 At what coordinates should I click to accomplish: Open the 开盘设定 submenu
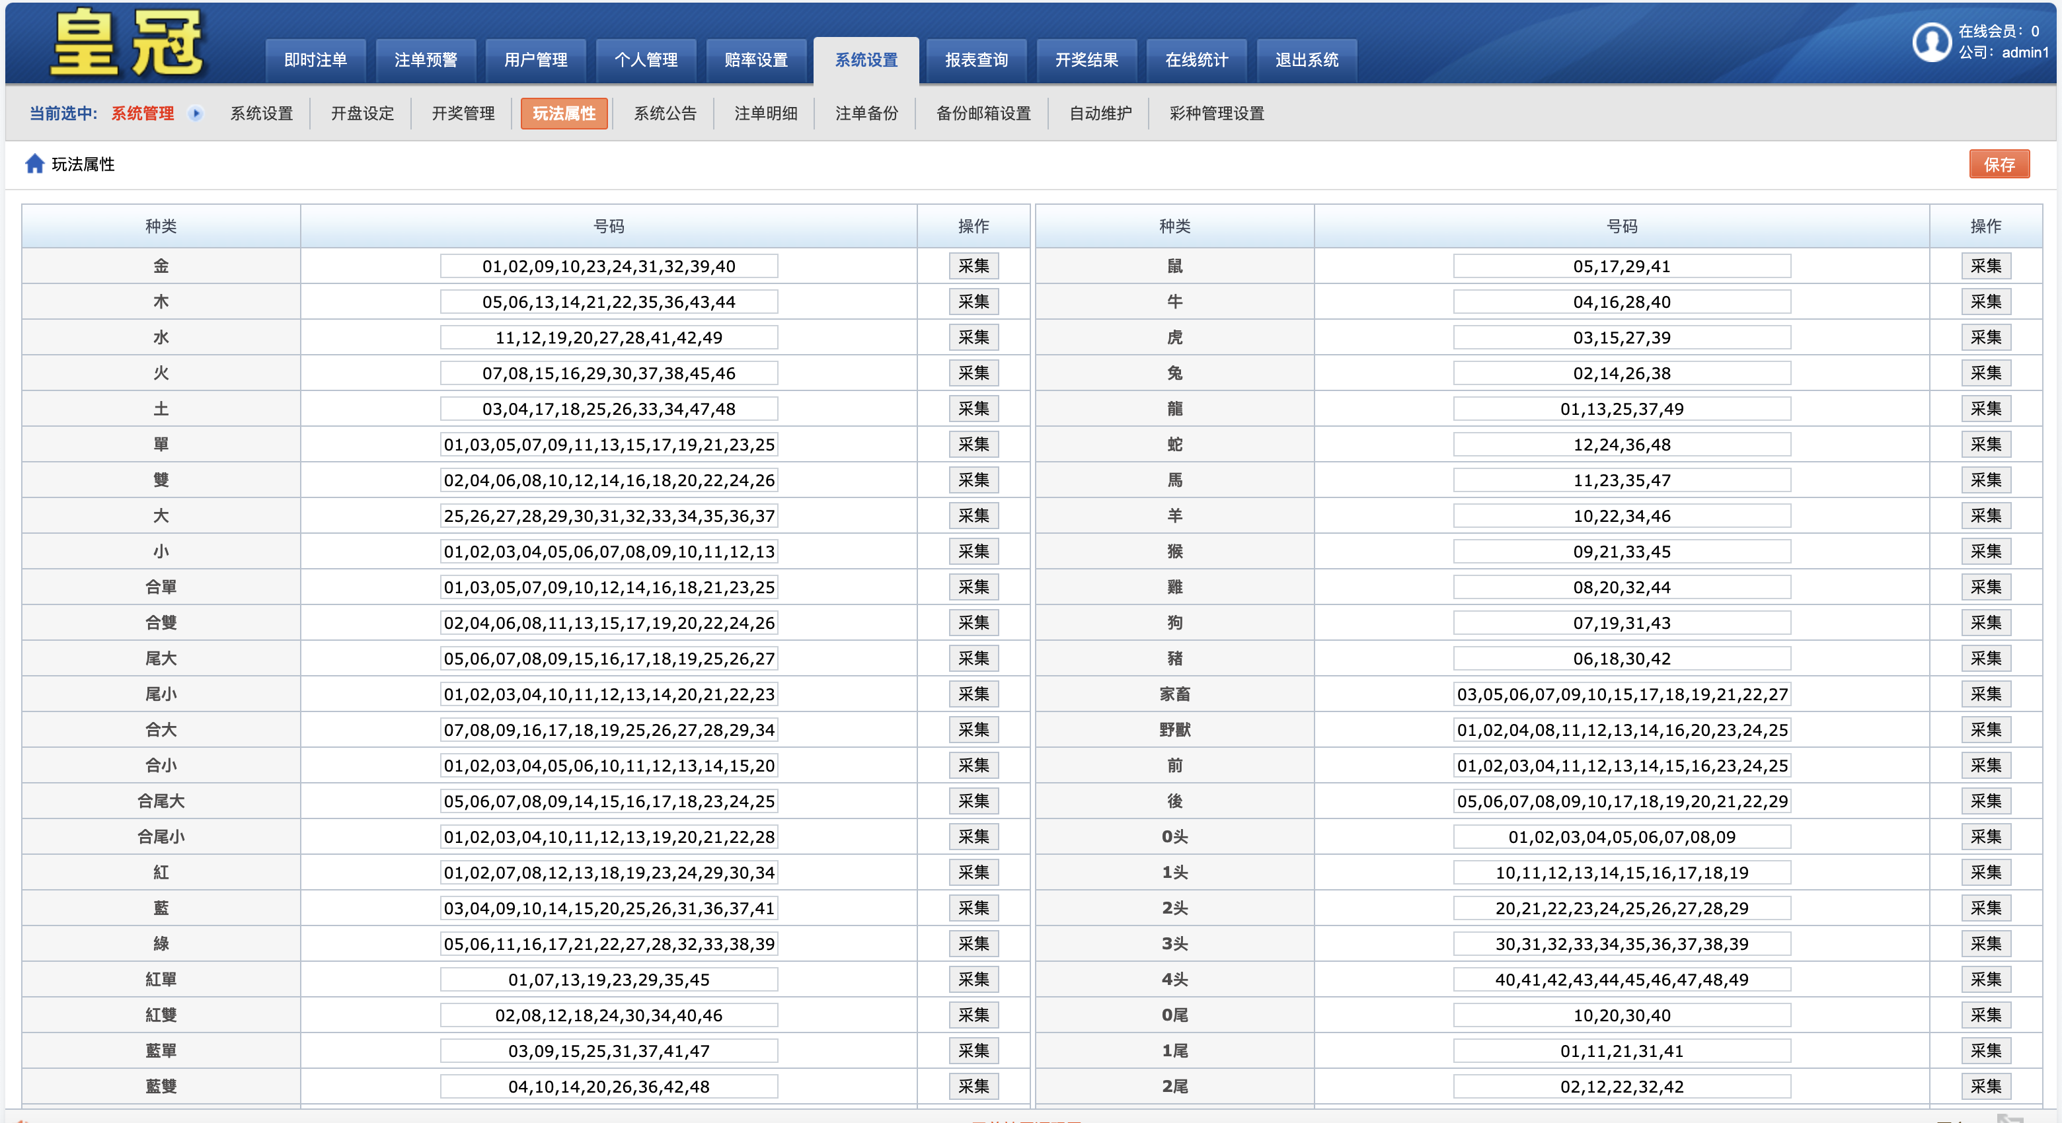pyautogui.click(x=363, y=114)
